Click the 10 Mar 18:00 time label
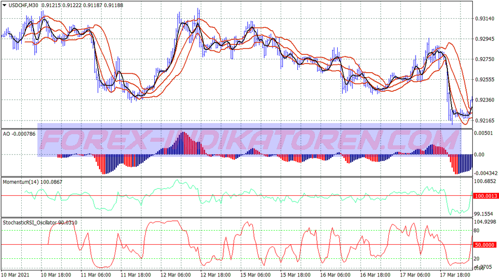 click(x=56, y=275)
